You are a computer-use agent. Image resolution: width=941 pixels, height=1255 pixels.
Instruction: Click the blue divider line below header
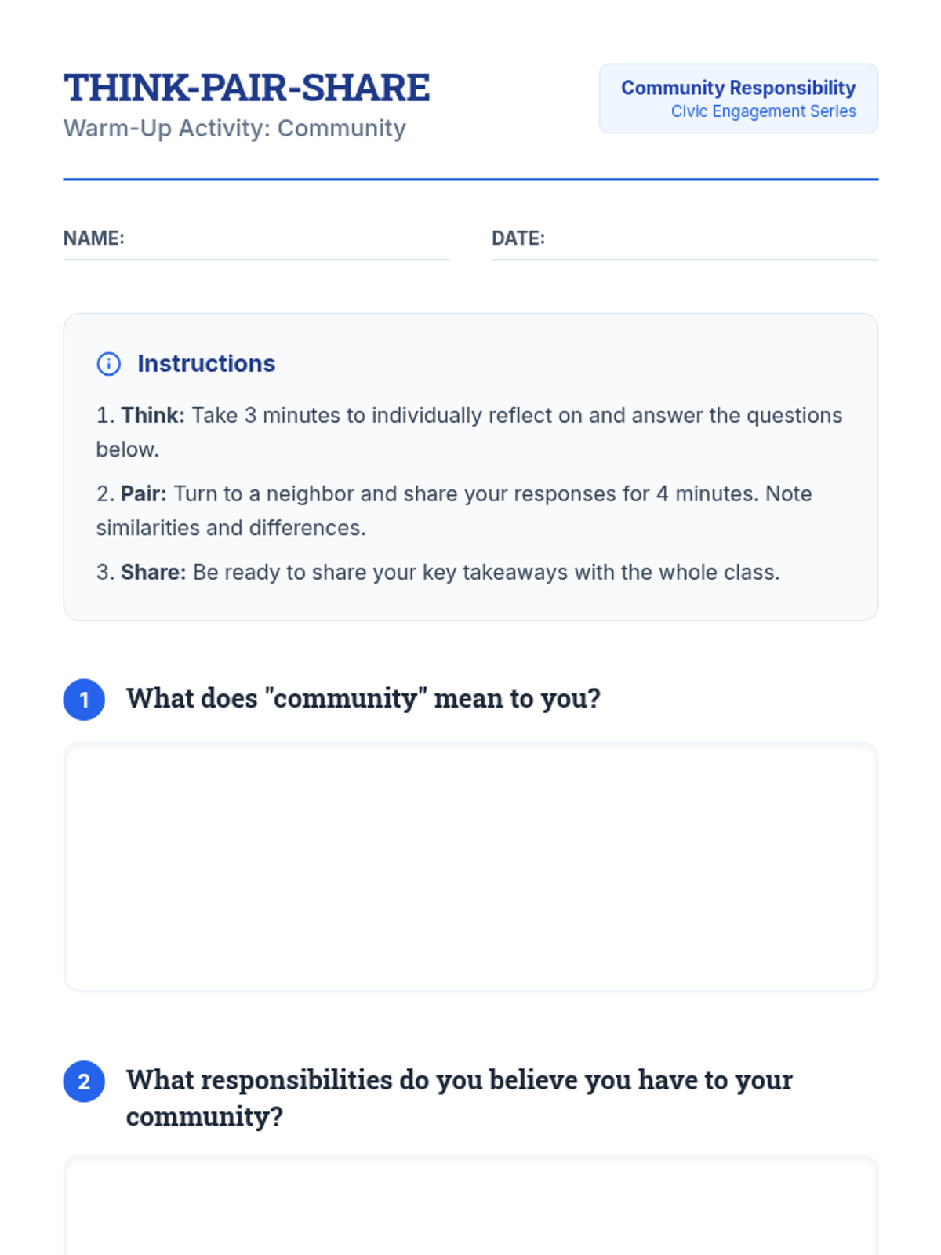[470, 180]
